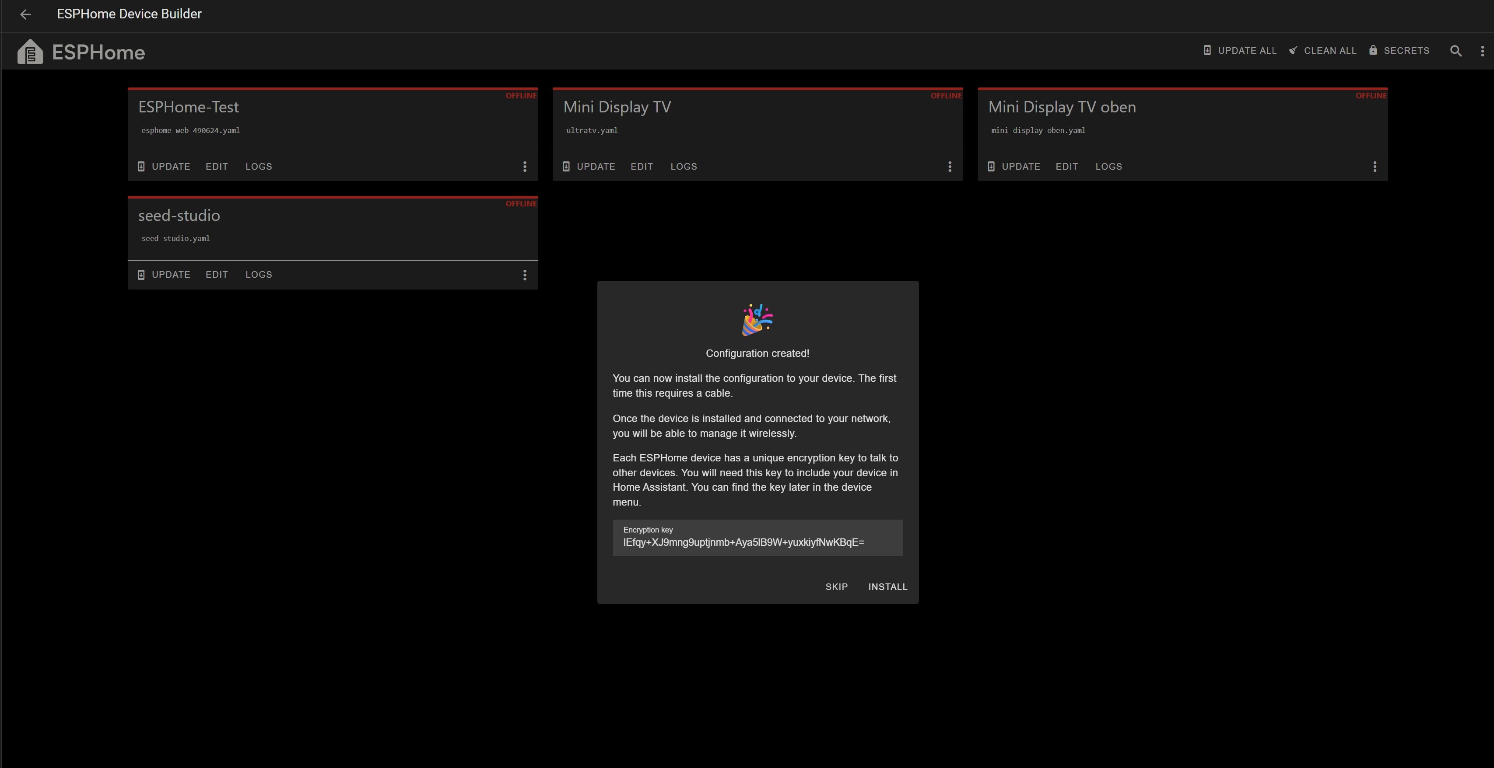Open the top-right overflow menu
This screenshot has height=768, width=1494.
[x=1482, y=51]
